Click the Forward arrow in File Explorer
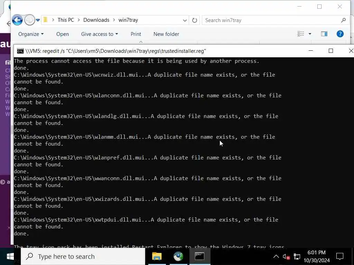354x265 pixels. (30, 20)
